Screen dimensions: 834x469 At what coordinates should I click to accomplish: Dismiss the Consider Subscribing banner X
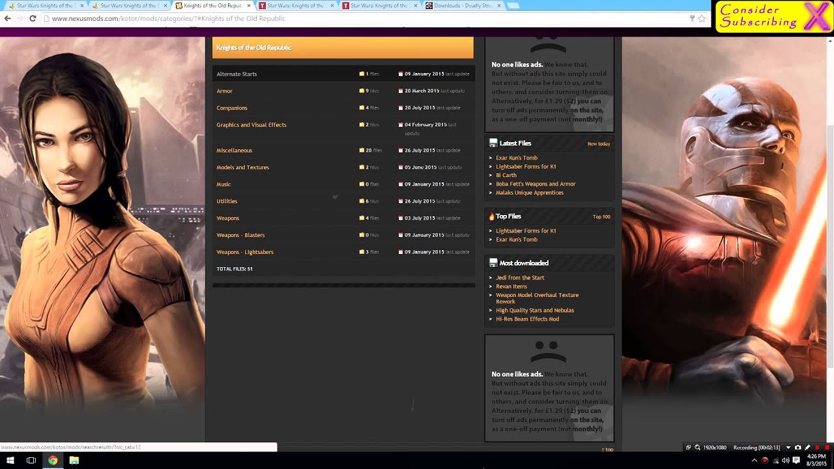pyautogui.click(x=816, y=16)
